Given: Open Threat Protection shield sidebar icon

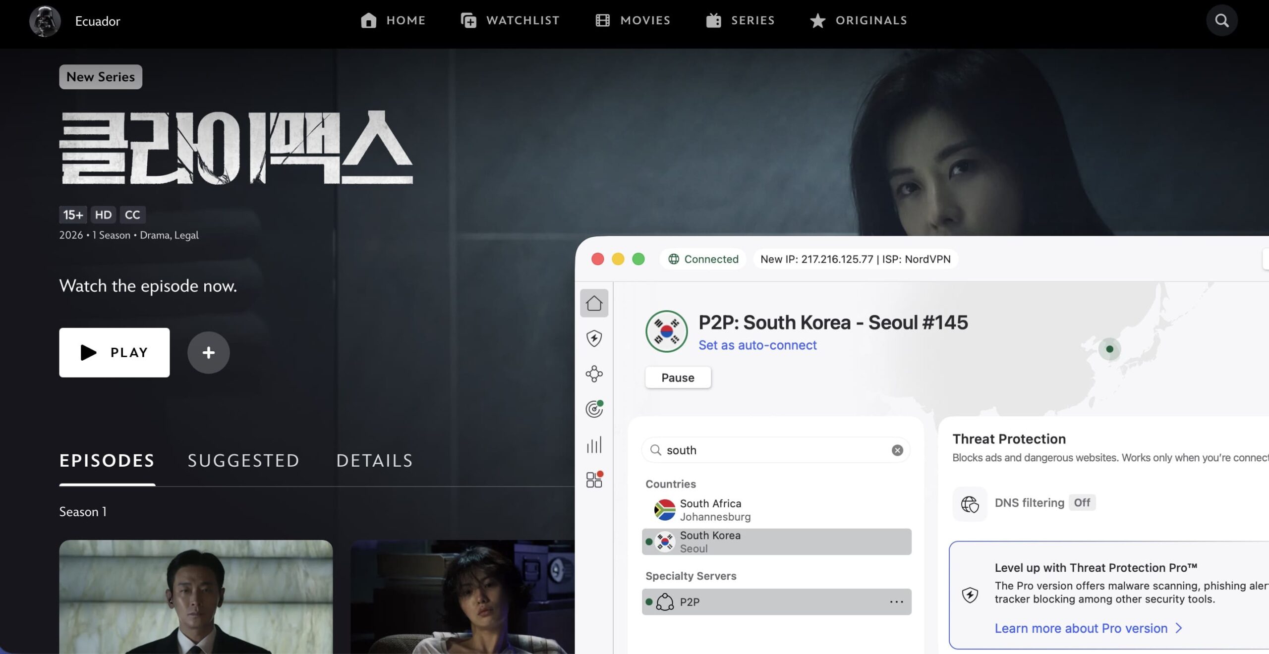Looking at the screenshot, I should (594, 338).
